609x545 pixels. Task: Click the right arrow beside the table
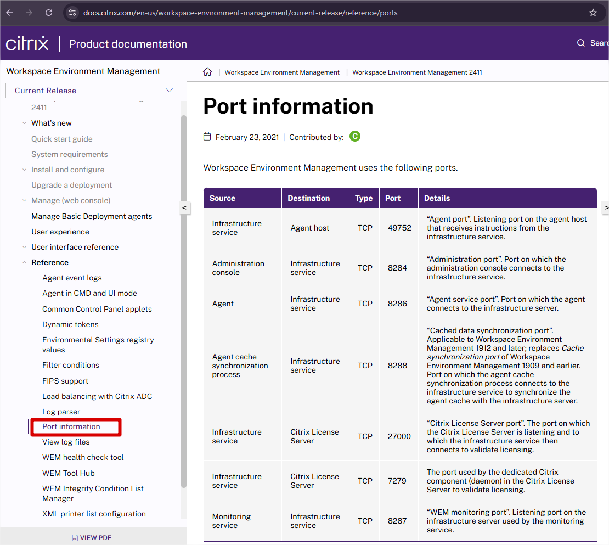click(606, 208)
